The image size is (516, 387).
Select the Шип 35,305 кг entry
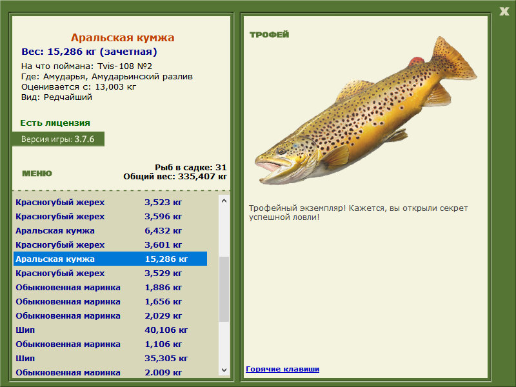click(110, 358)
